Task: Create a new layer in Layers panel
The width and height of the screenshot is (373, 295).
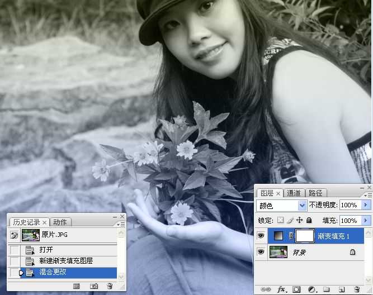Action: click(341, 289)
